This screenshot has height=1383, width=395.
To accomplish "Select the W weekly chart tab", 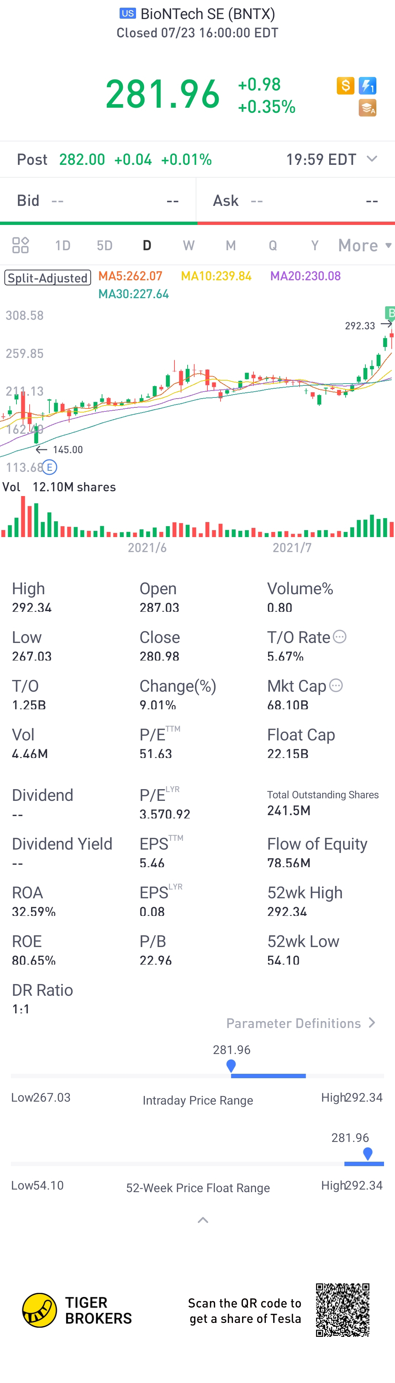I will pos(189,245).
